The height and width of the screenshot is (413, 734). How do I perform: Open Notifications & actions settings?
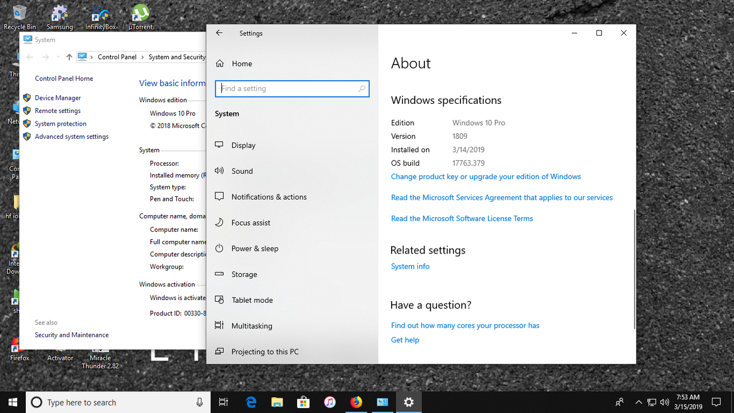269,197
